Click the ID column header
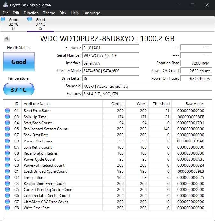This screenshot has height=221, width=215. coord(16,104)
